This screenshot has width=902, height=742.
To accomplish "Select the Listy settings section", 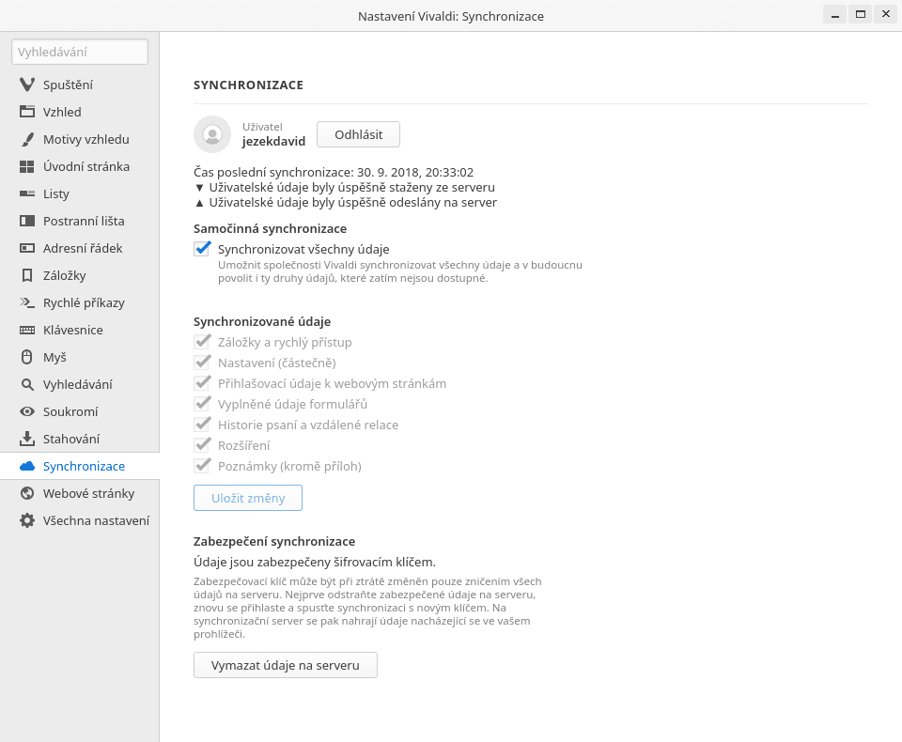I will click(x=79, y=193).
